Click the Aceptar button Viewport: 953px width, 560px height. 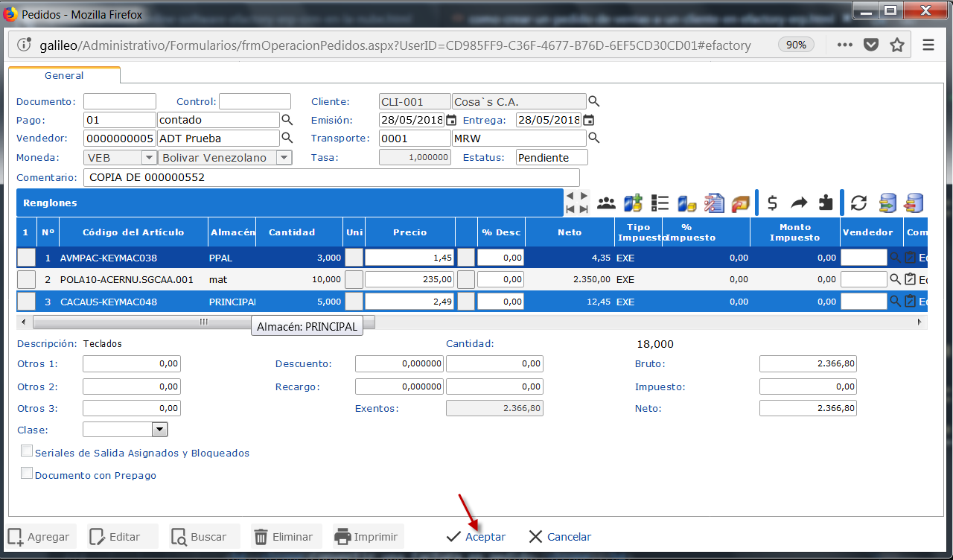(x=476, y=537)
